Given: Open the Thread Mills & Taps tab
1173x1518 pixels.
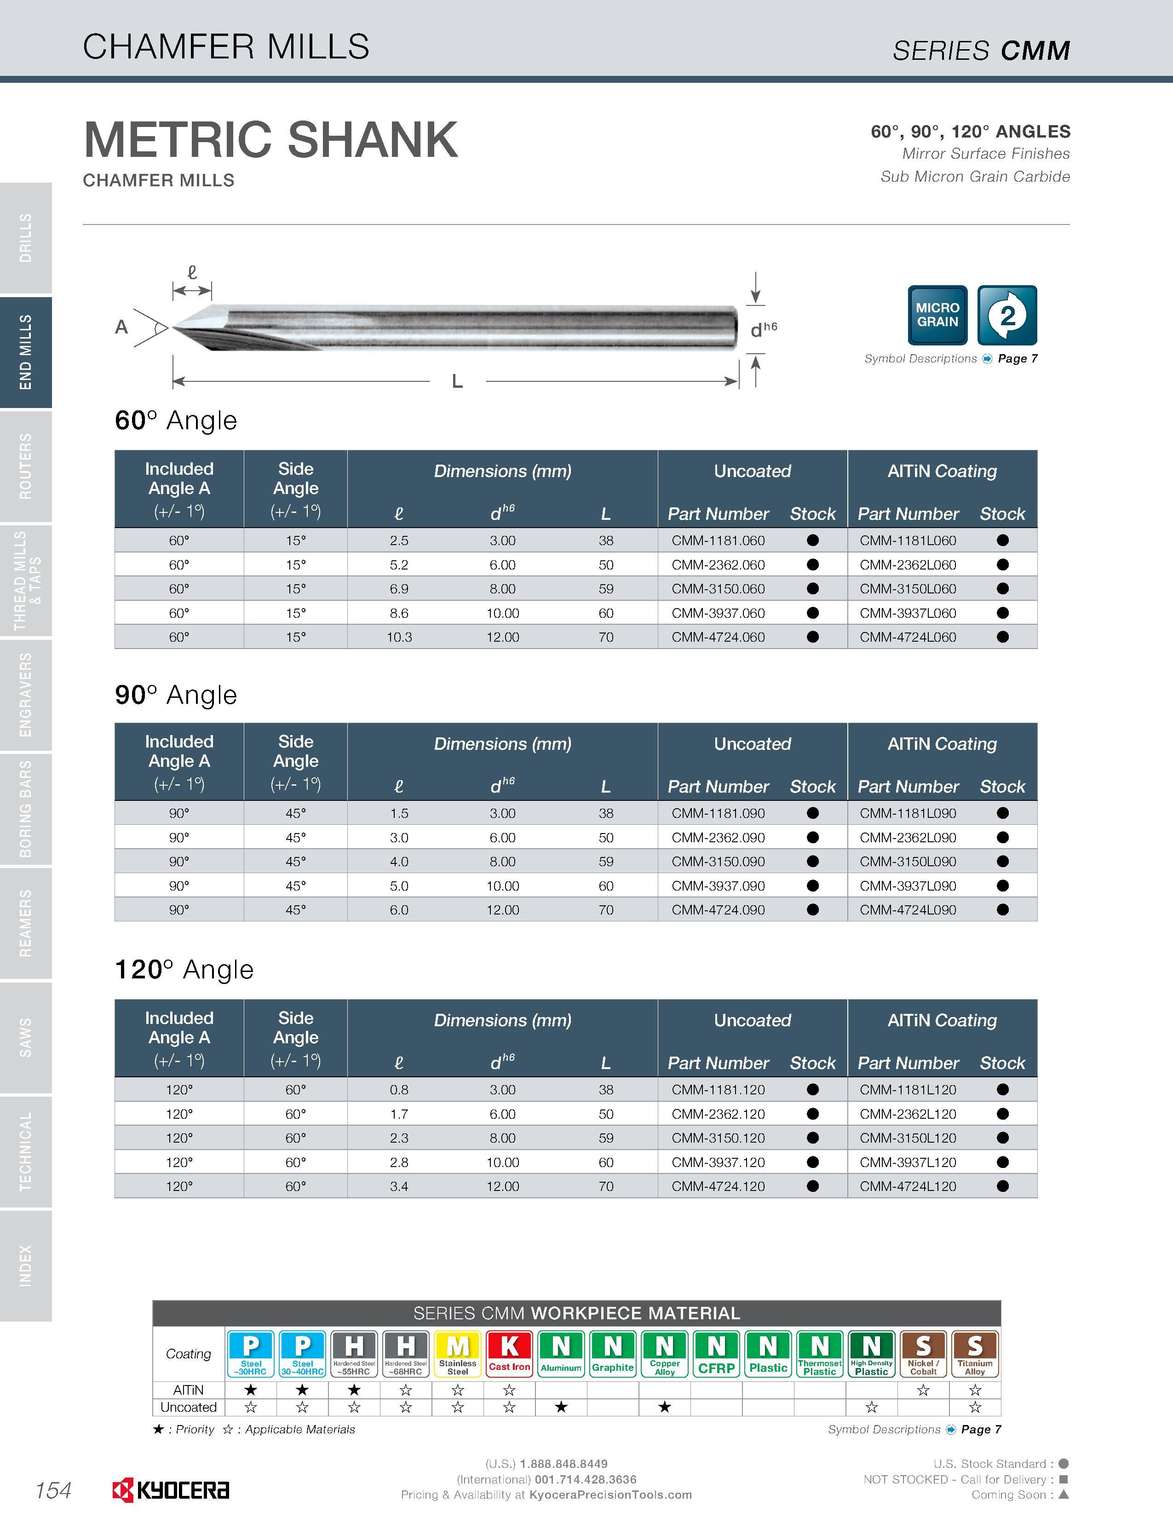Looking at the screenshot, I should (x=26, y=581).
